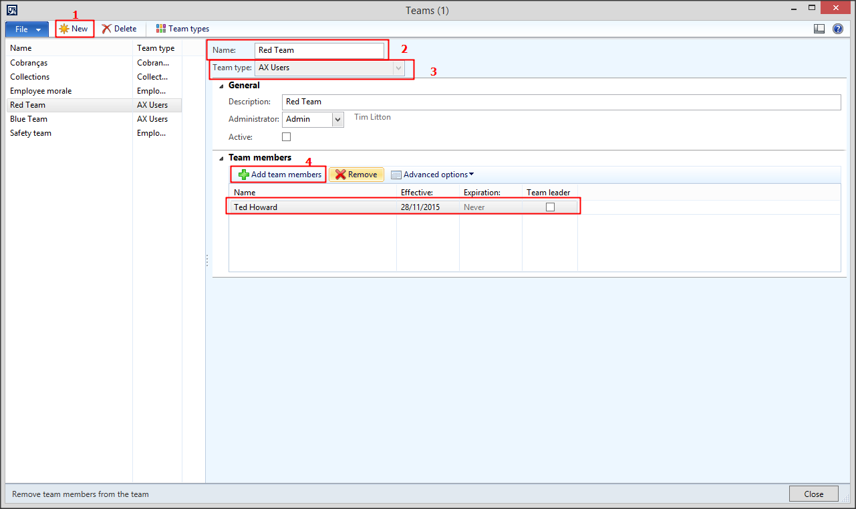Click inside the Name input field

click(319, 49)
